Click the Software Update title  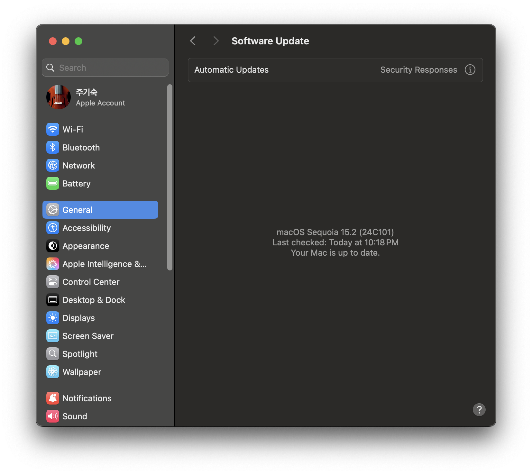pos(271,41)
